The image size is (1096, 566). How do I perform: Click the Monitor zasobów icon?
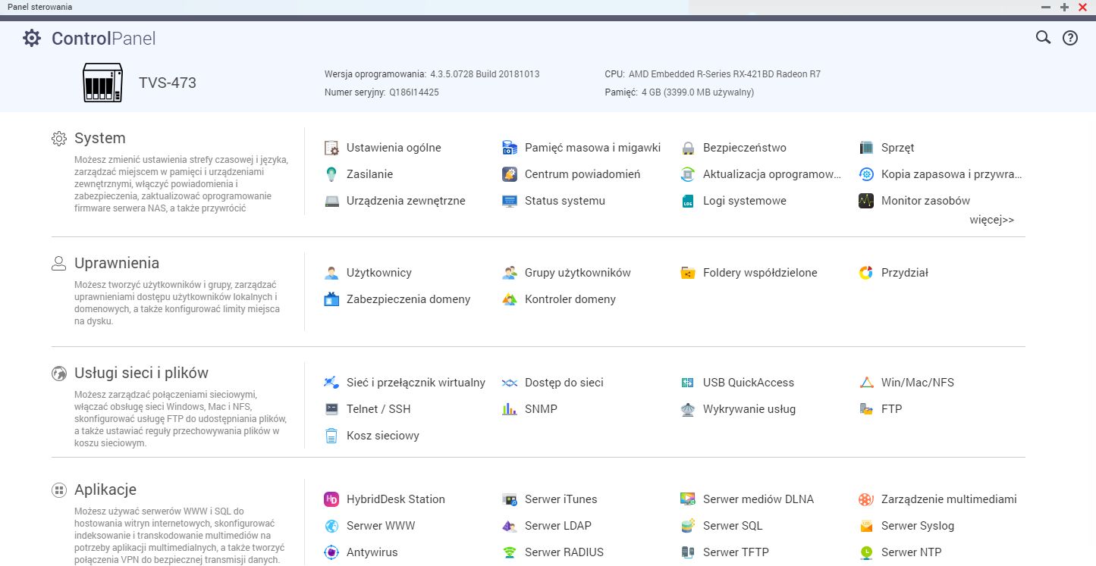(866, 201)
